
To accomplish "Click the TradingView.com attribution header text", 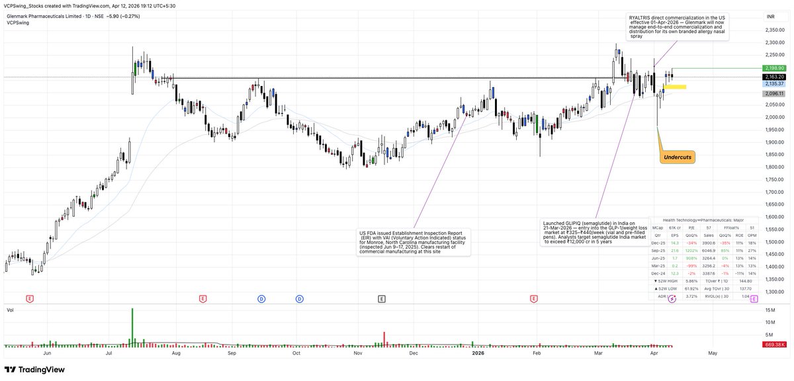I will 90,5.
